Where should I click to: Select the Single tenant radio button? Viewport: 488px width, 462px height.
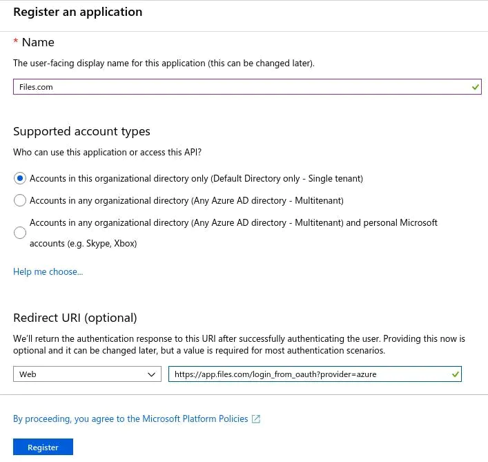tap(20, 178)
